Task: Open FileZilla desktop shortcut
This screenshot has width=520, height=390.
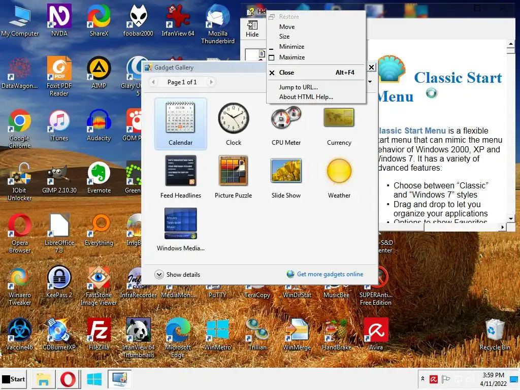Action: tap(99, 334)
